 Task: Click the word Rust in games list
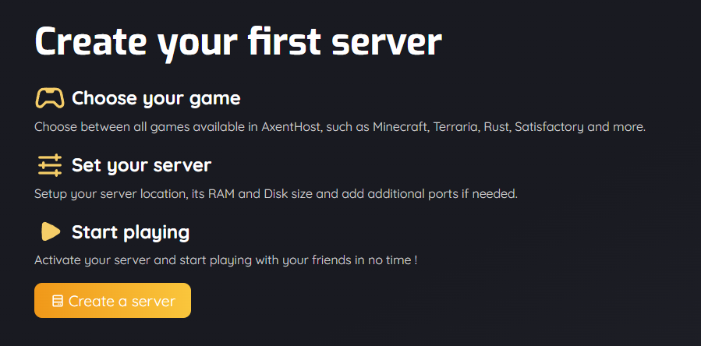(497, 127)
